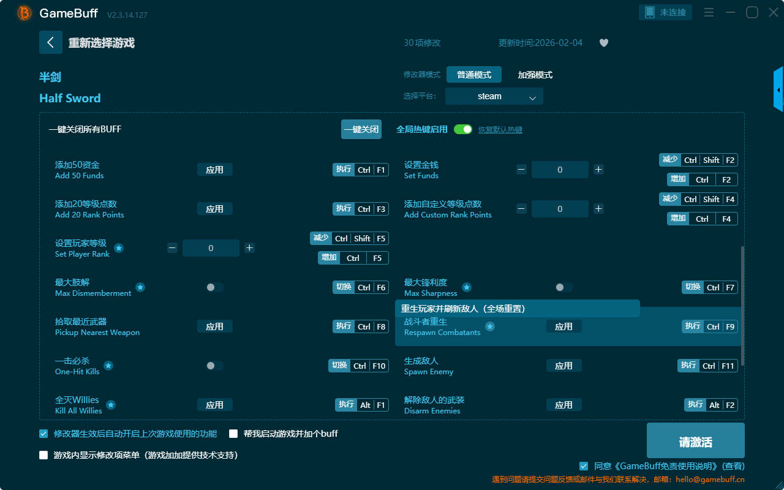Expand the blue side panel arrow
This screenshot has width=784, height=490.
tap(778, 89)
